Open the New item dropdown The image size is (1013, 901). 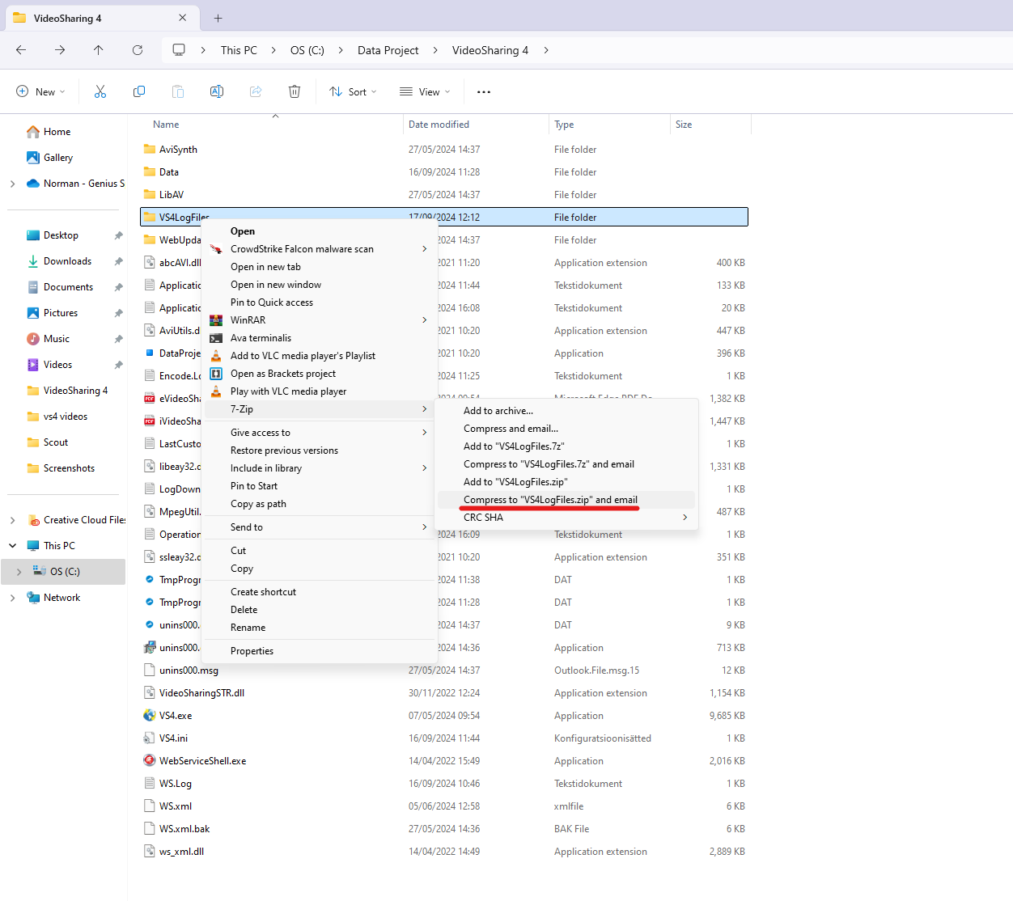[40, 92]
